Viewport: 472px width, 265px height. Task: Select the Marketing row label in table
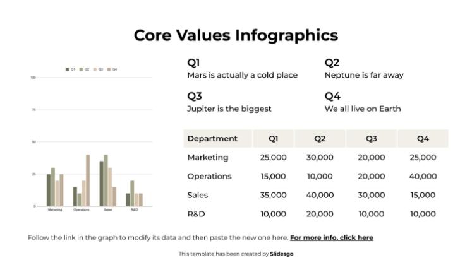pyautogui.click(x=208, y=158)
